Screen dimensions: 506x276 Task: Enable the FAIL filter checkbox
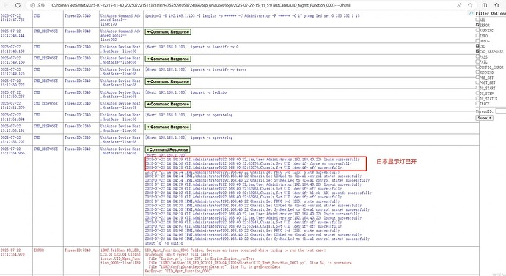(x=477, y=61)
